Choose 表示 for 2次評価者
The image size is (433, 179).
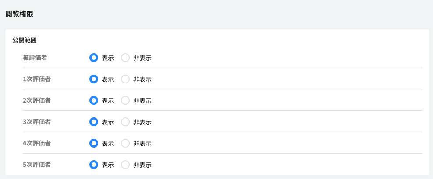coord(93,100)
